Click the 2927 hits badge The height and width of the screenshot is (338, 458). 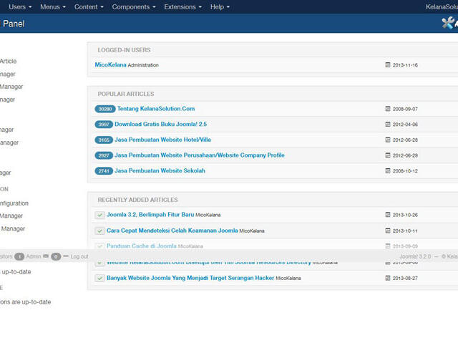104,155
